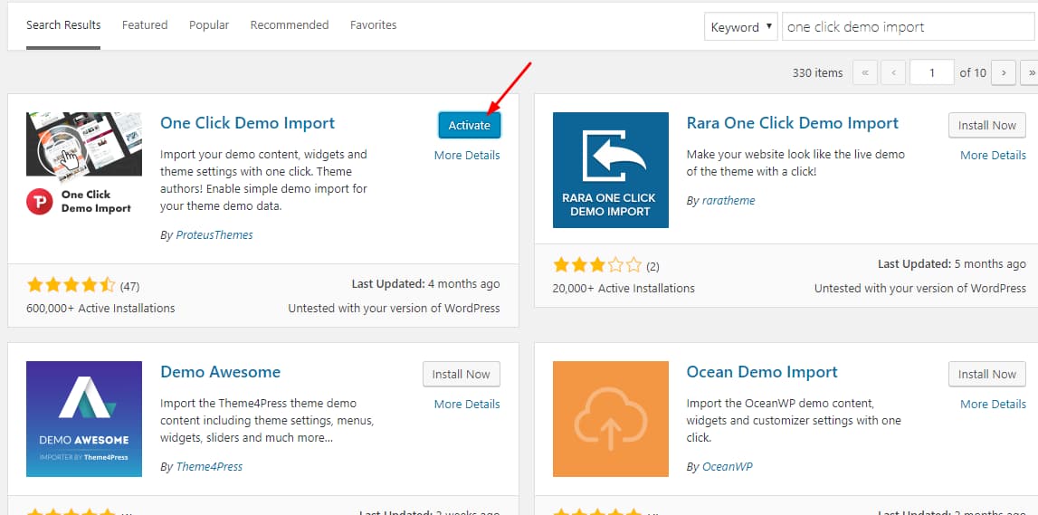This screenshot has height=515, width=1038.
Task: Select the '600,000+ Active Installations' text
Action: (x=100, y=309)
